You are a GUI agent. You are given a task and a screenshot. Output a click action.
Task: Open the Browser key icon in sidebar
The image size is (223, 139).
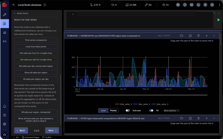coord(4,15)
